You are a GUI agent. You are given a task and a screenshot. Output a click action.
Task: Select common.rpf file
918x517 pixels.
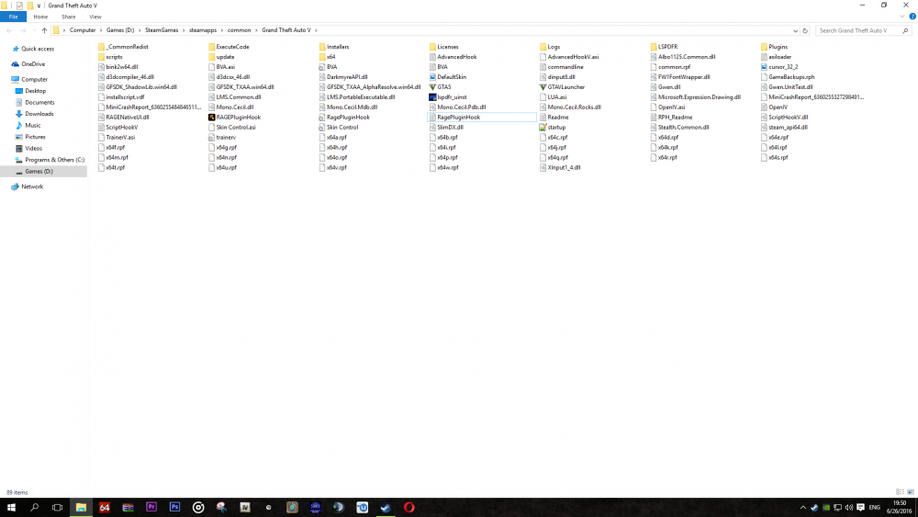670,67
